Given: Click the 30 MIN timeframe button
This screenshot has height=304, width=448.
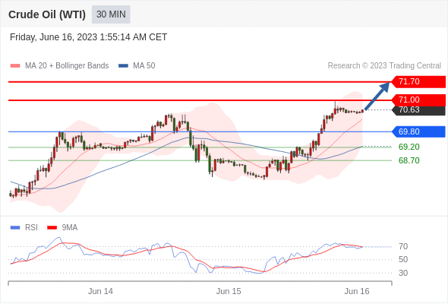Looking at the screenshot, I should (111, 14).
